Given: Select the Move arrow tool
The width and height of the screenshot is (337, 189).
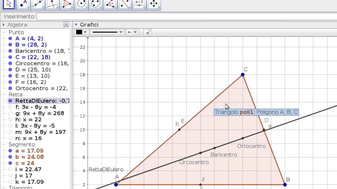Looking at the screenshot, I should point(9,4).
